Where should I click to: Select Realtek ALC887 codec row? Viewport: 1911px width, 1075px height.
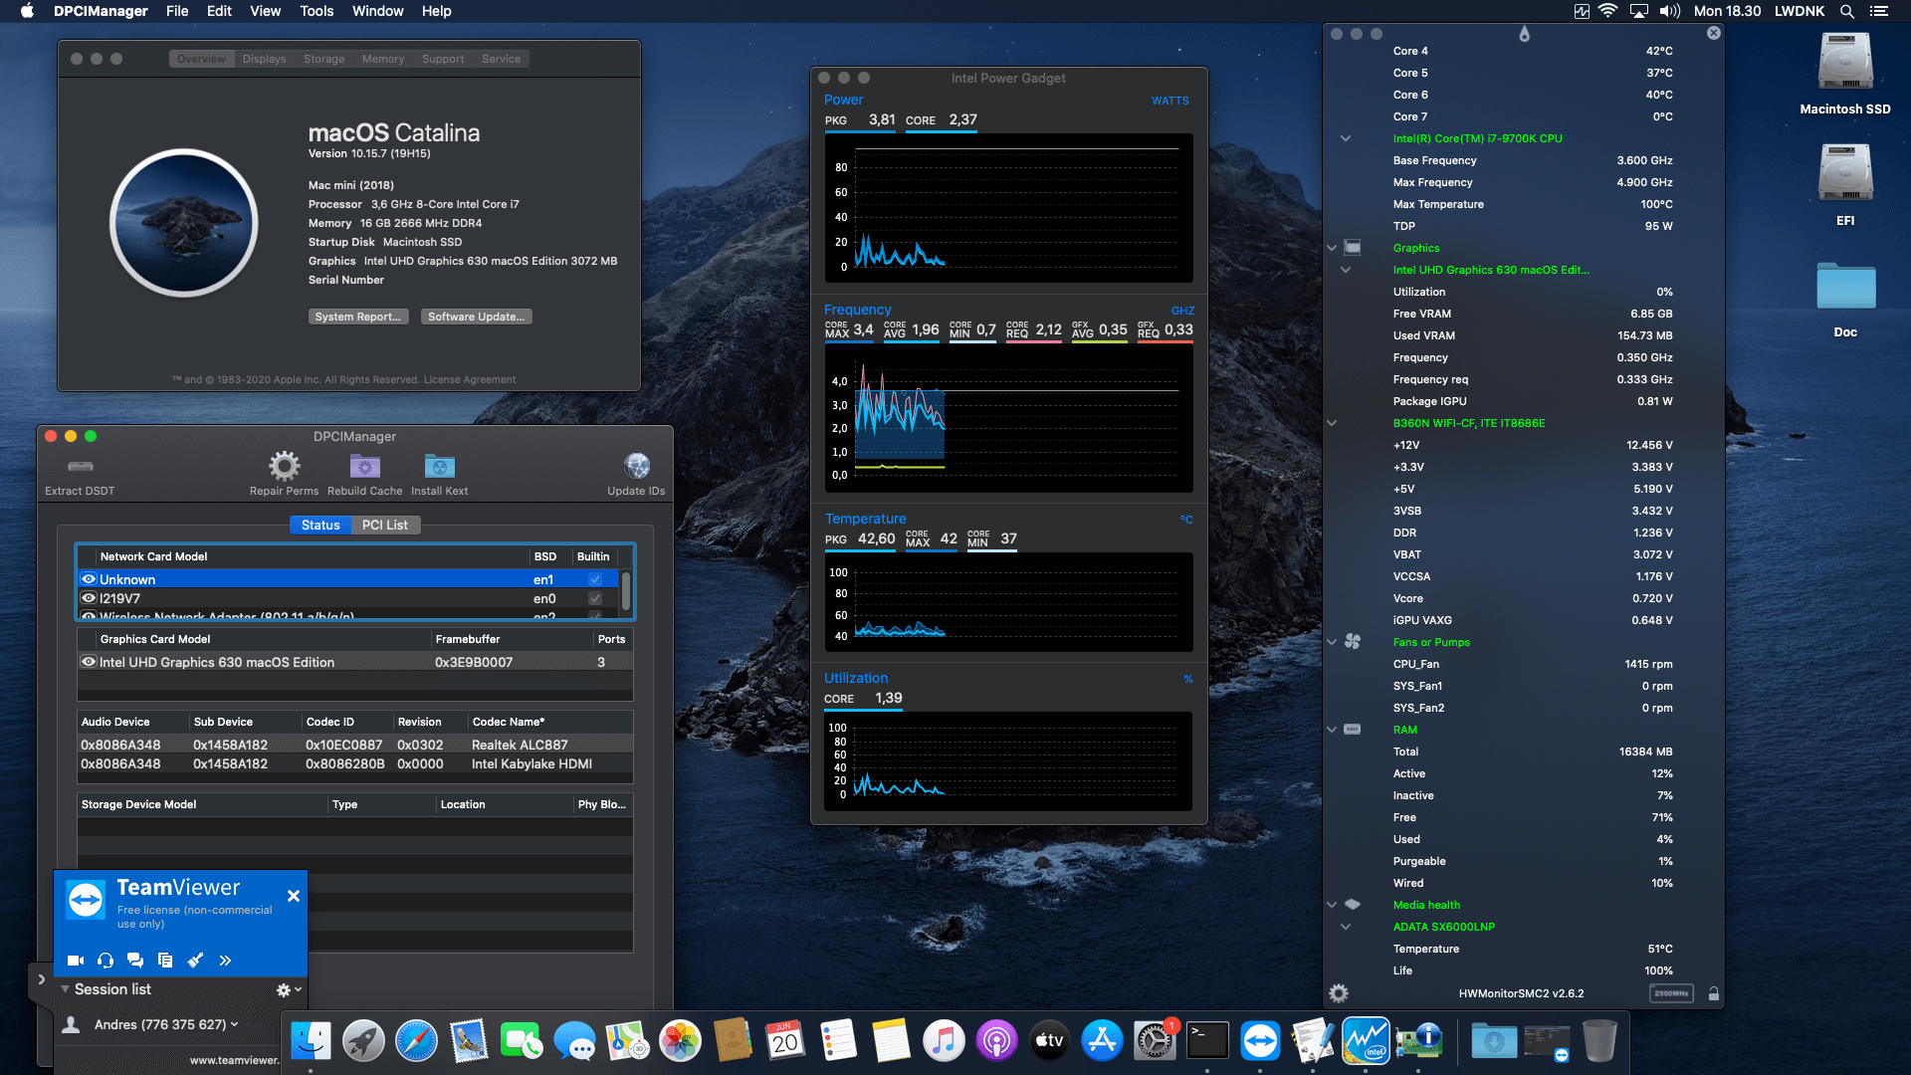coord(355,745)
